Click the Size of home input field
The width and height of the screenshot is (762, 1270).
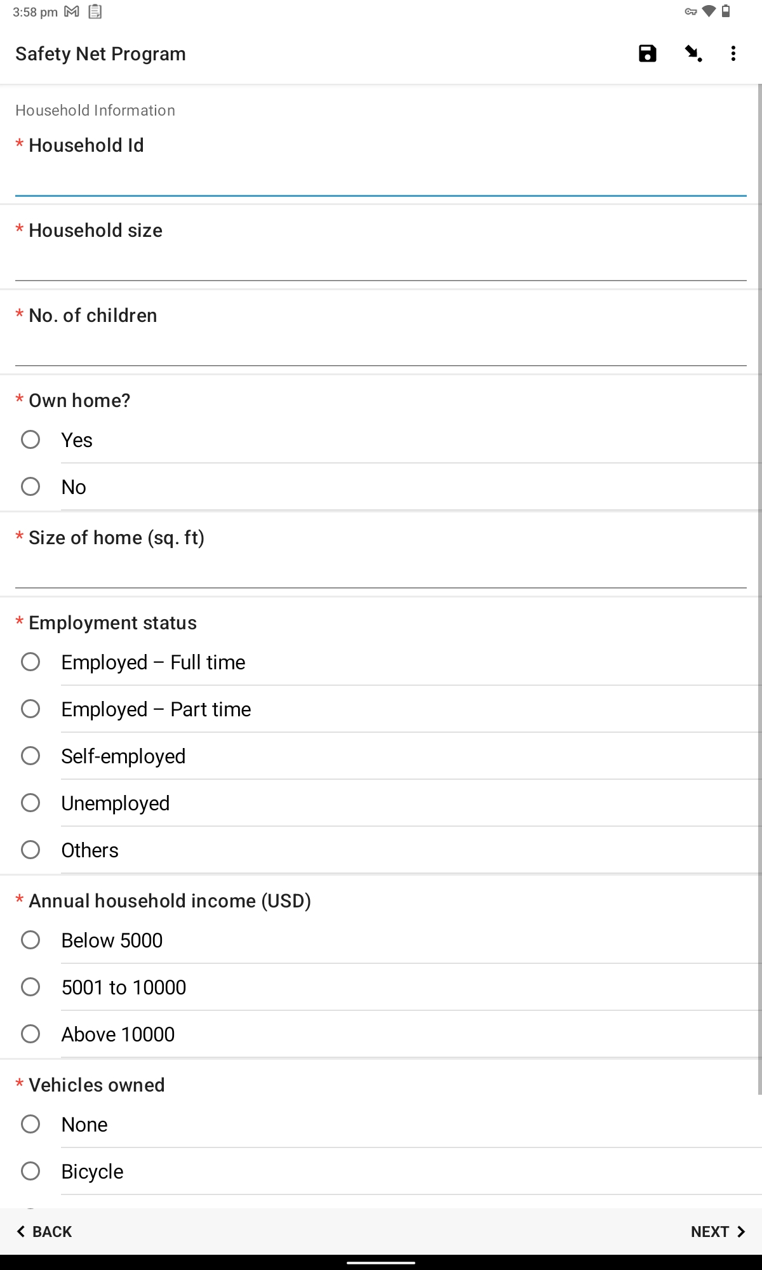(381, 573)
